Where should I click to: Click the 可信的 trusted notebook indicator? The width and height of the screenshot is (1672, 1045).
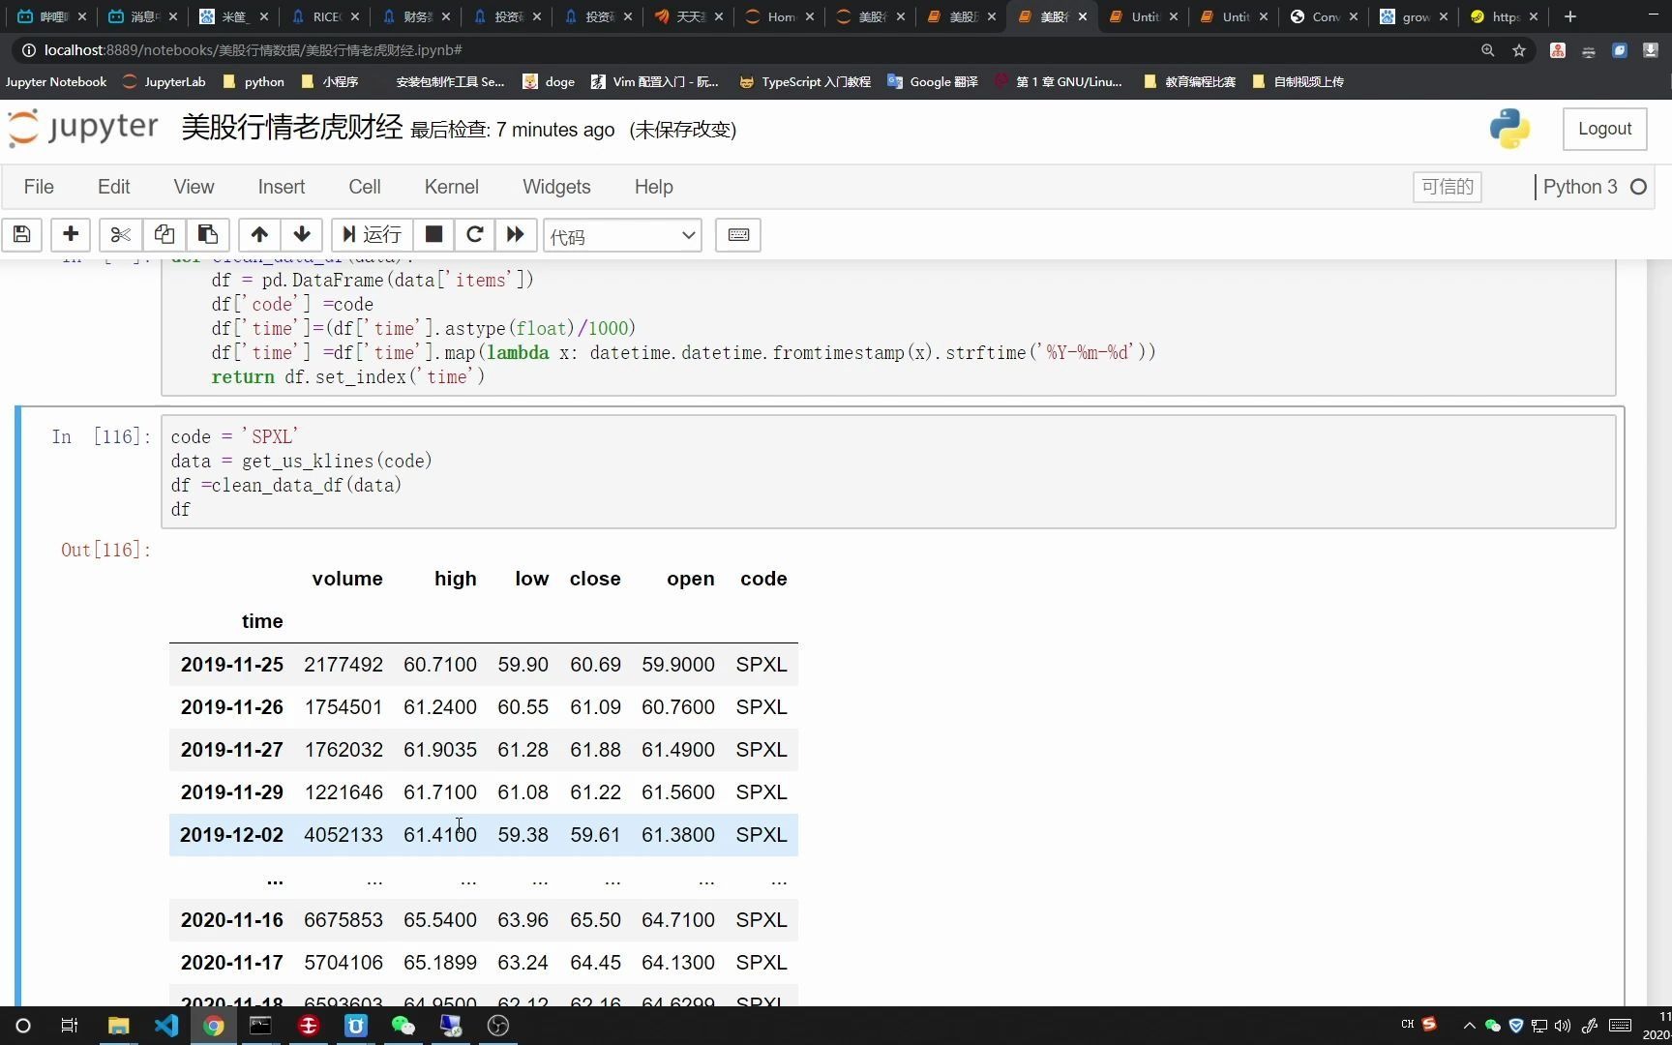pos(1447,187)
